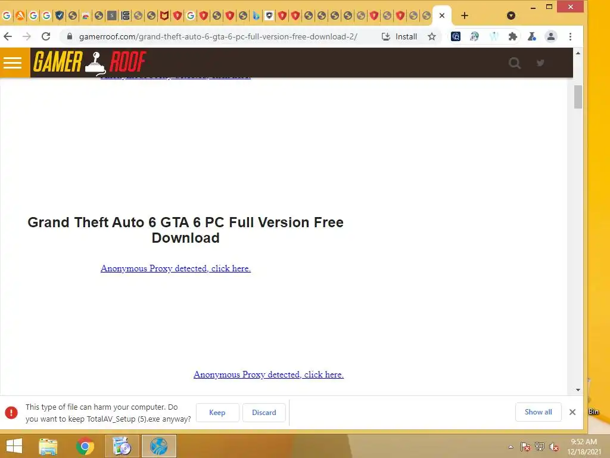
Task: Open Action Center flag in tray
Action: [525, 447]
